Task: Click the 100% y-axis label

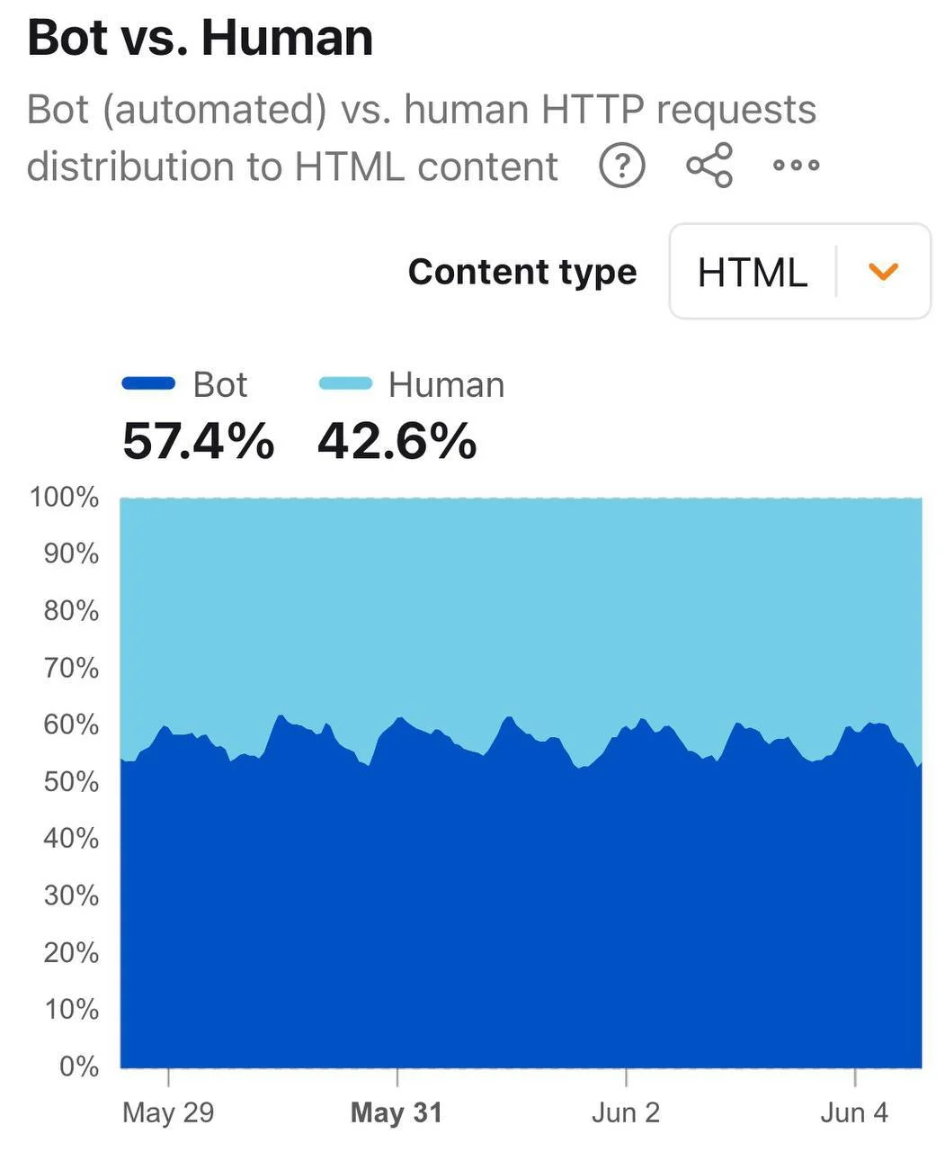Action: click(x=64, y=497)
